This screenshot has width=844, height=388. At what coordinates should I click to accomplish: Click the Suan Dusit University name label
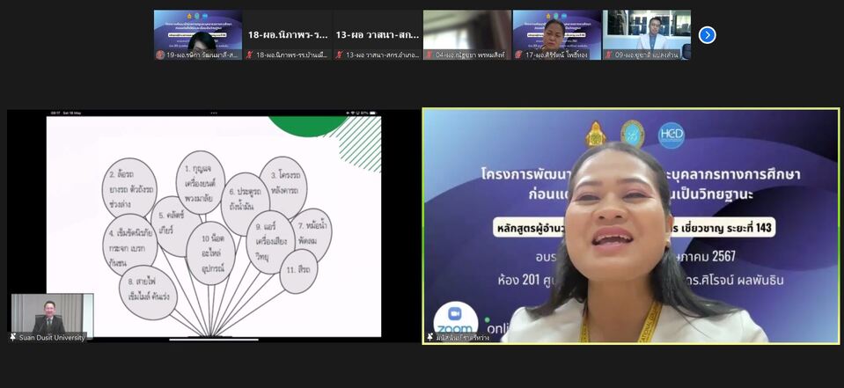click(x=52, y=338)
